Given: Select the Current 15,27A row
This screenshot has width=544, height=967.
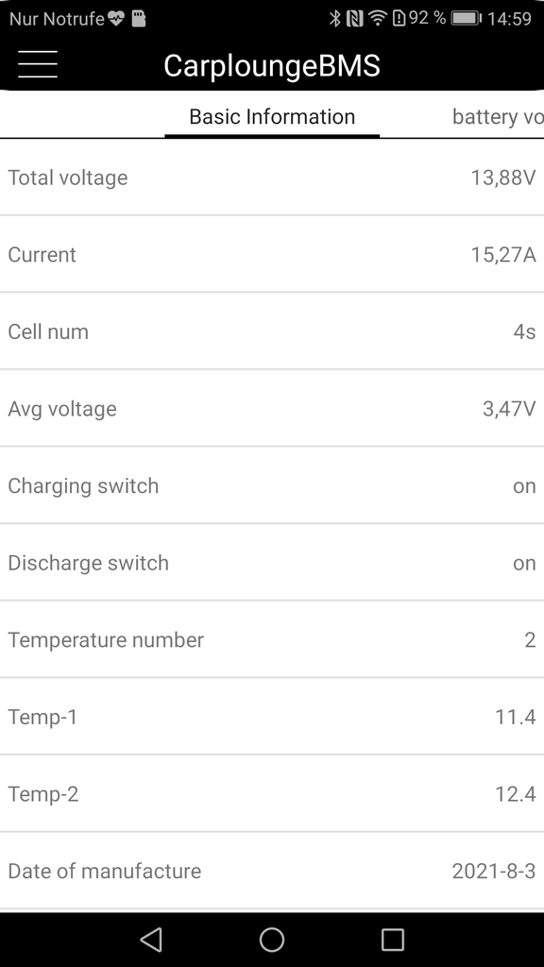Looking at the screenshot, I should click(272, 255).
